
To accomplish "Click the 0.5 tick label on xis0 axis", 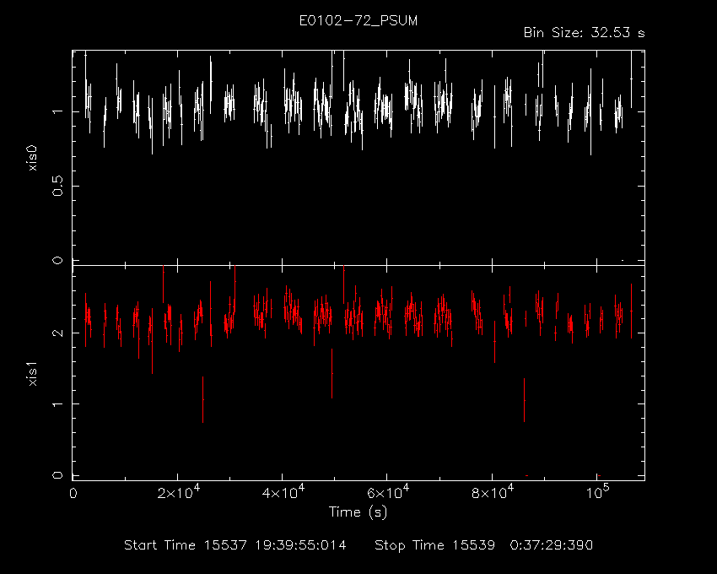I will 57,187.
